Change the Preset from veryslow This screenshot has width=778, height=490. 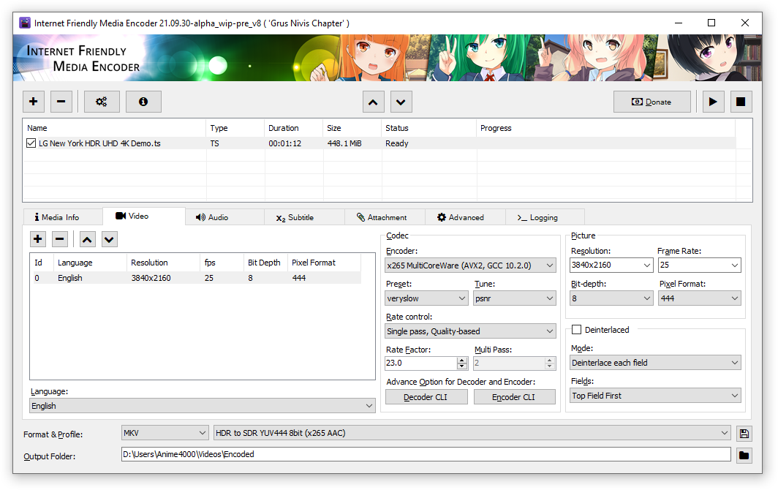pyautogui.click(x=426, y=298)
